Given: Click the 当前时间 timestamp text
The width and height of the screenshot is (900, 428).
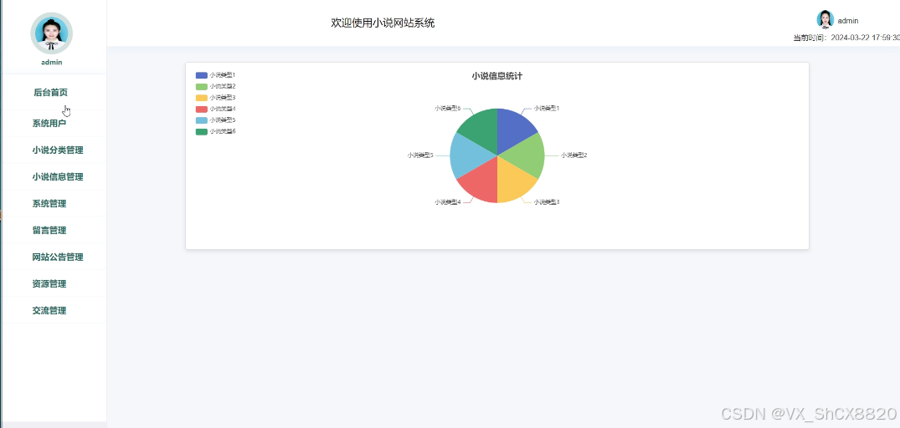Looking at the screenshot, I should pos(846,38).
